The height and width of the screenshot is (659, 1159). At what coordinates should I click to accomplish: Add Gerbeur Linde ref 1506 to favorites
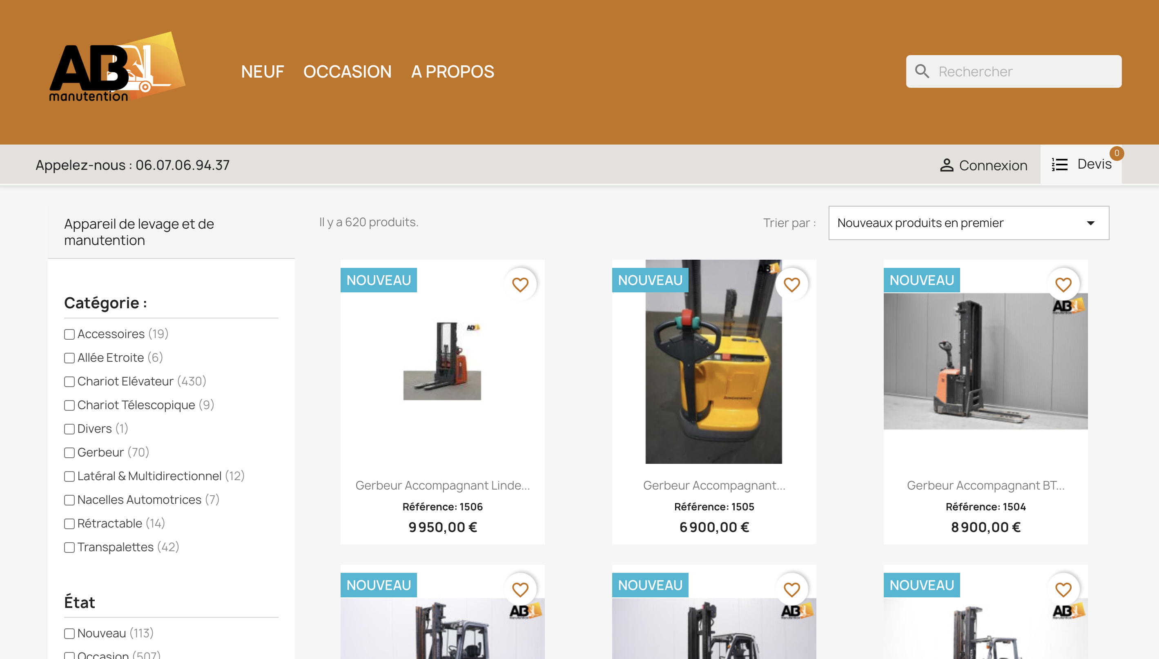pyautogui.click(x=520, y=285)
